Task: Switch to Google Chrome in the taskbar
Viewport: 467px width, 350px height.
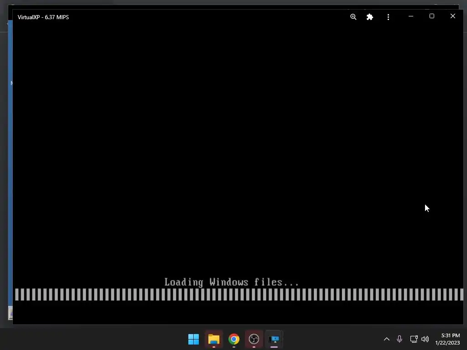Action: pos(234,339)
